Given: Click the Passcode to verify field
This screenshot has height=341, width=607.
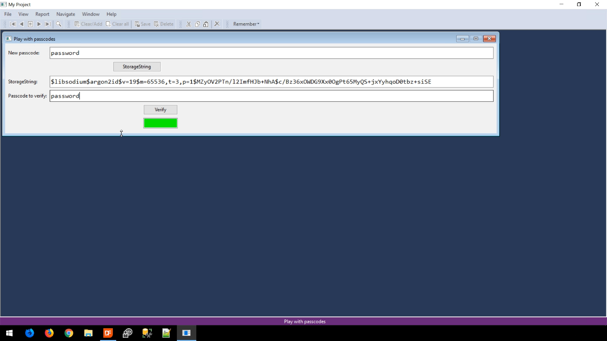Looking at the screenshot, I should coord(271,96).
